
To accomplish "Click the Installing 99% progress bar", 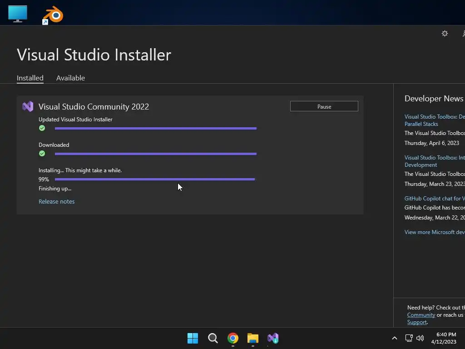I will [155, 179].
